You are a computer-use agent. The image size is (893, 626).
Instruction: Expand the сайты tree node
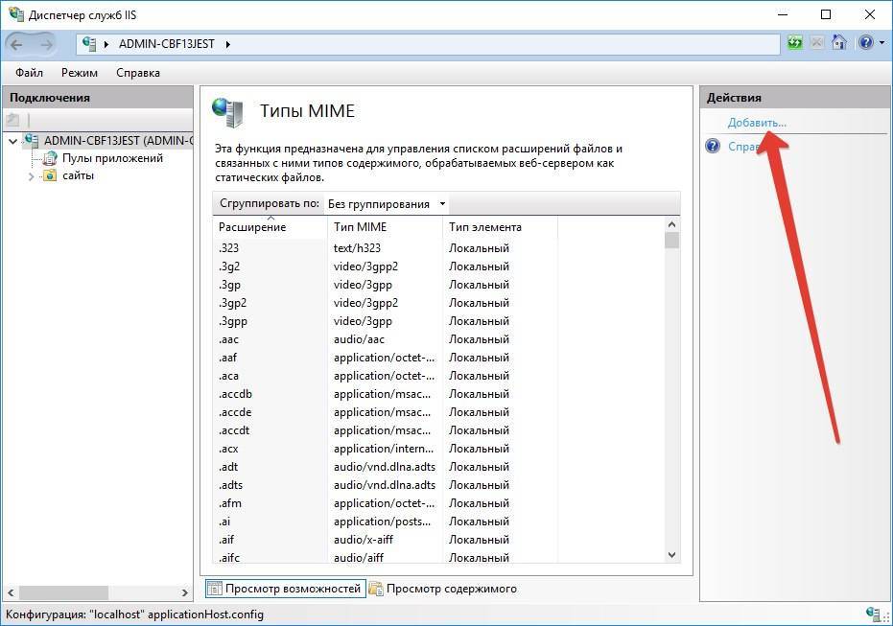[31, 176]
